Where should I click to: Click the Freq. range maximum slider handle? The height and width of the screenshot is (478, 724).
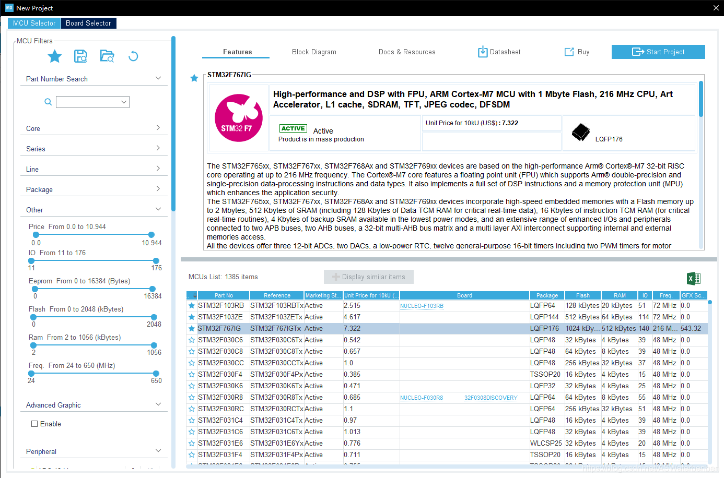[156, 374]
